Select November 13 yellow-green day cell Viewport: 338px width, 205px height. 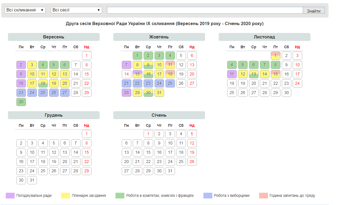(254, 74)
